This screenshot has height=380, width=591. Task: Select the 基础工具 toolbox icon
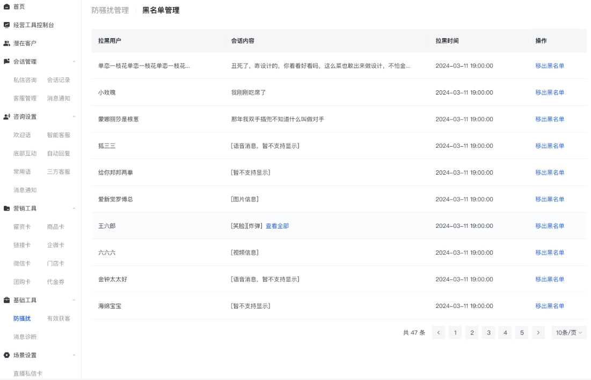click(x=8, y=300)
